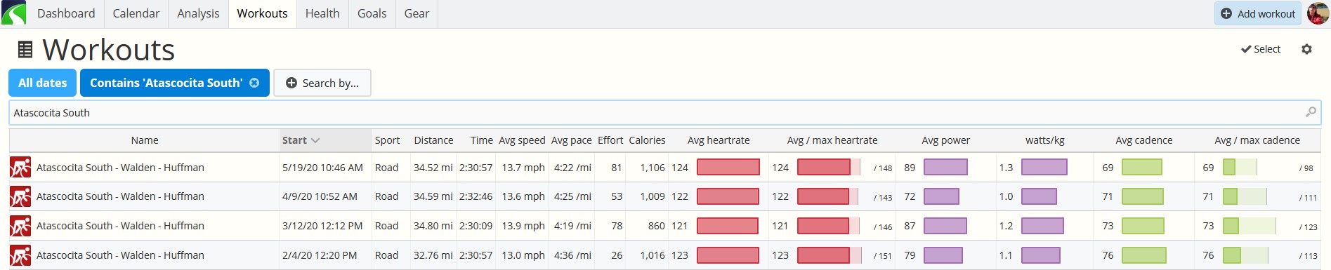Click the search magnifier icon
This screenshot has height=270, width=1331.
pyautogui.click(x=1311, y=112)
